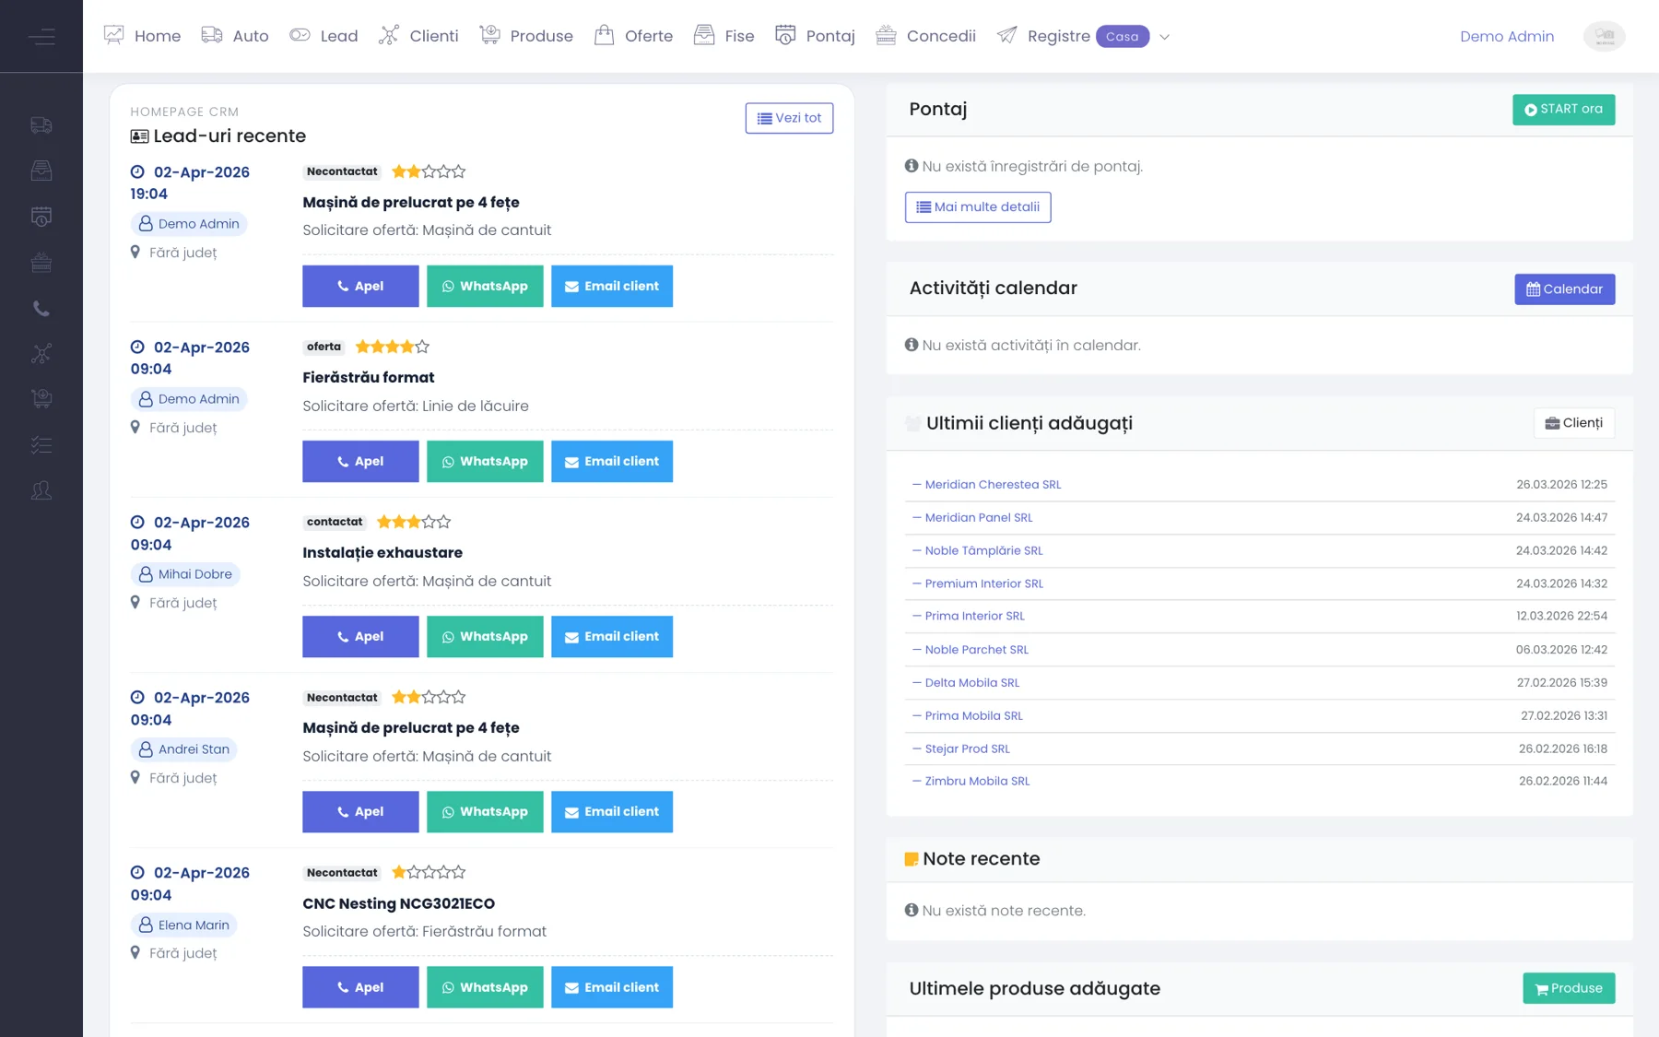1659x1037 pixels.
Task: Click the green Produse button
Action: click(x=1569, y=988)
